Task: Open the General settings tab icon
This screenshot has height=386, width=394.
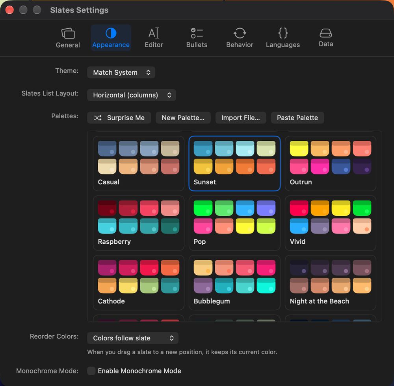Action: [x=68, y=33]
